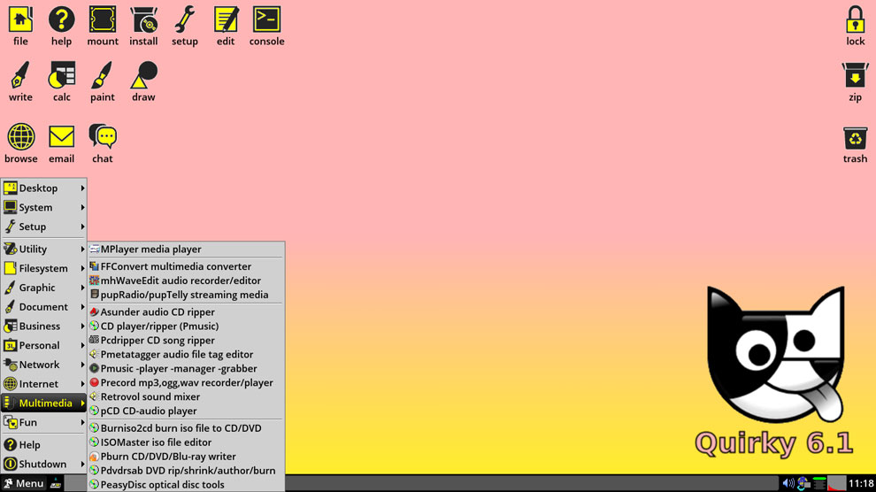This screenshot has width=876, height=492.
Task: Expand the Filesystem submenu arrow
Action: (x=82, y=268)
